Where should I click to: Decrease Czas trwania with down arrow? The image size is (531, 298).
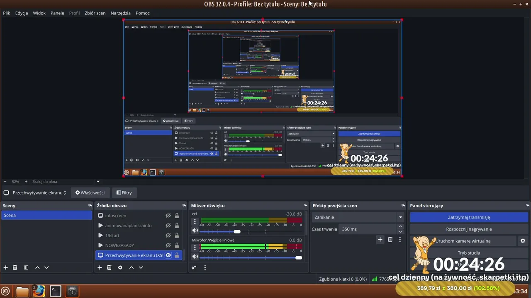(400, 231)
